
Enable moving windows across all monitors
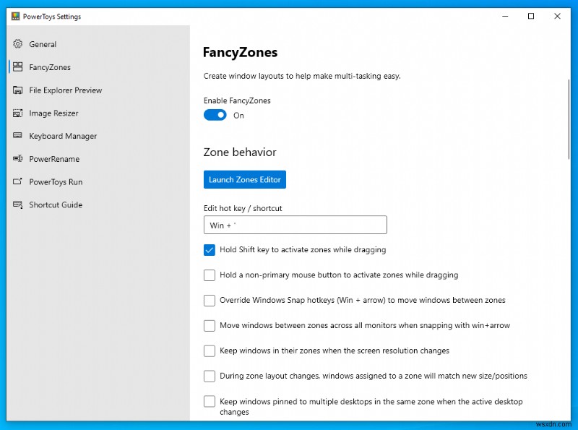210,326
